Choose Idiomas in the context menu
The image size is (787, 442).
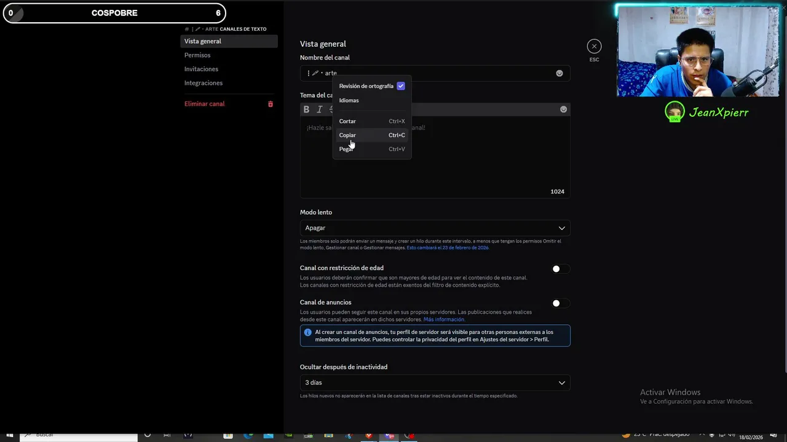point(372,100)
